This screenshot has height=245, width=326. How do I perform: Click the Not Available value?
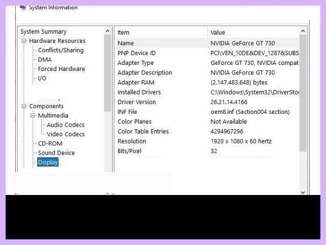[x=229, y=121]
